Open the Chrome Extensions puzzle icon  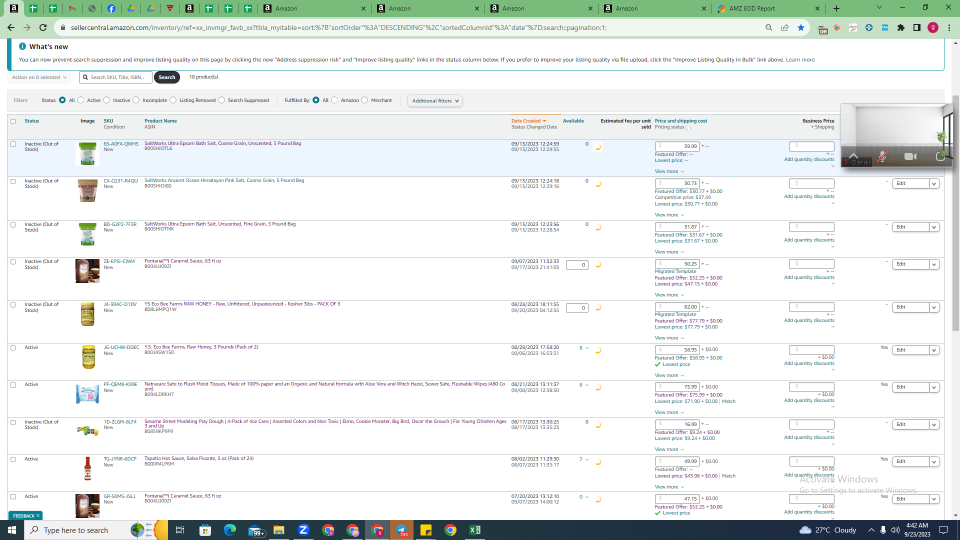901,27
